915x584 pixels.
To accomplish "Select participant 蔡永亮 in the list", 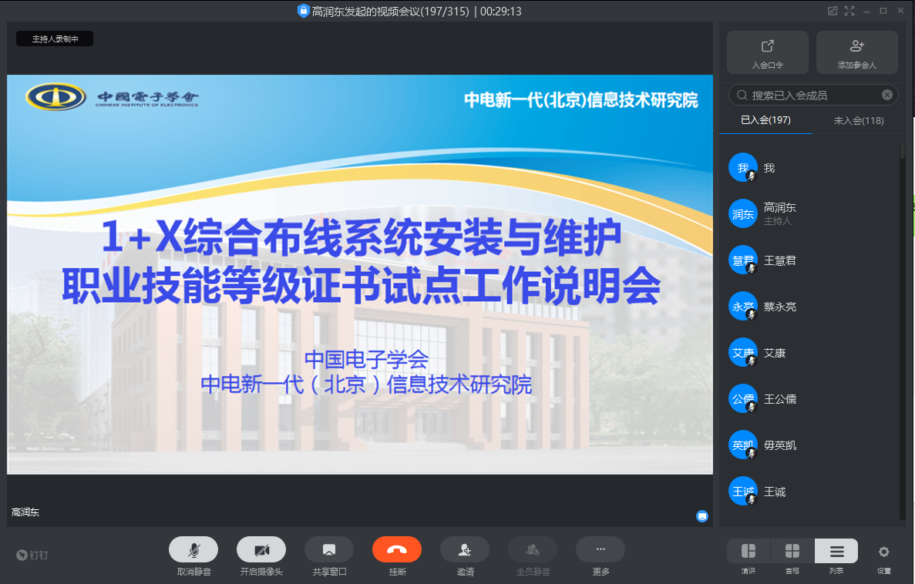I will tap(811, 307).
